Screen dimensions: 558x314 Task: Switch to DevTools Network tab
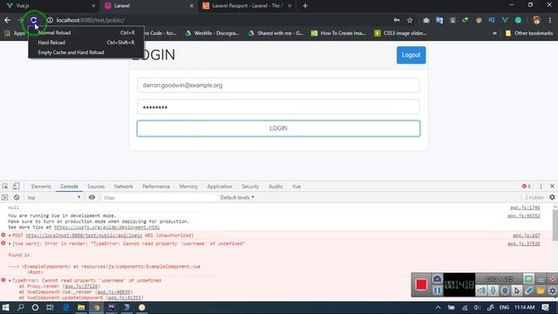pyautogui.click(x=123, y=187)
